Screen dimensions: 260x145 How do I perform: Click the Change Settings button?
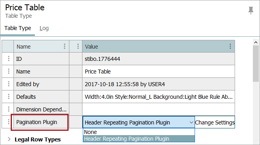tap(215, 122)
